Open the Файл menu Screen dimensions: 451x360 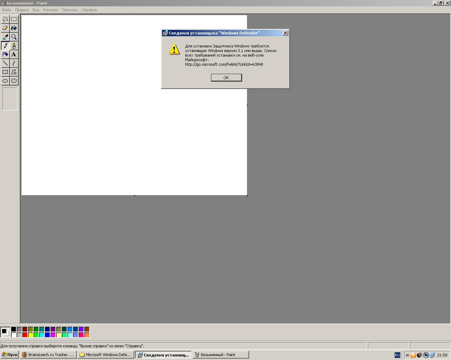point(6,10)
